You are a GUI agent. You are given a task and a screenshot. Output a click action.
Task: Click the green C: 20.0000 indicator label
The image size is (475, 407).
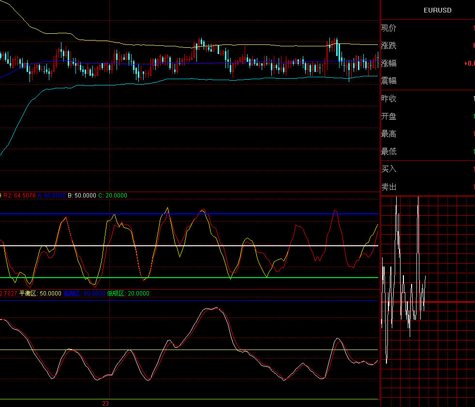coord(113,196)
